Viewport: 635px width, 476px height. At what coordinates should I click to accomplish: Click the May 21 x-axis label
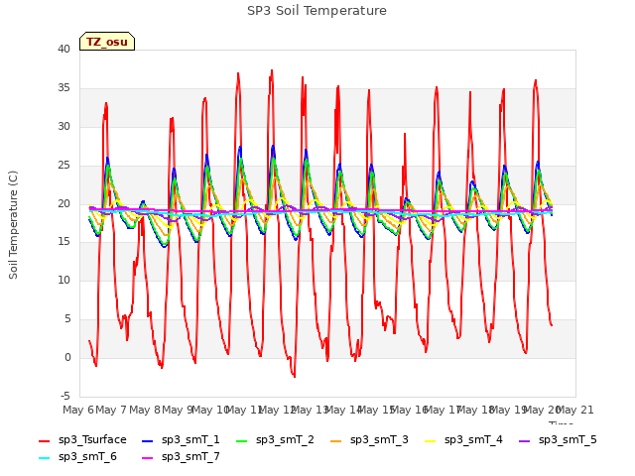[575, 410]
